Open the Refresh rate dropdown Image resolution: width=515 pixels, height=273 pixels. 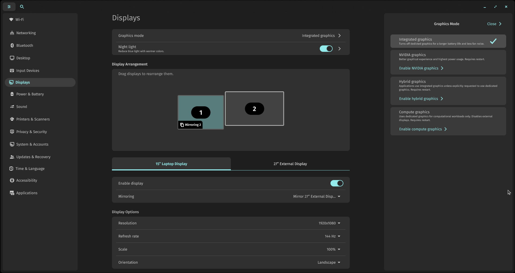click(332, 236)
